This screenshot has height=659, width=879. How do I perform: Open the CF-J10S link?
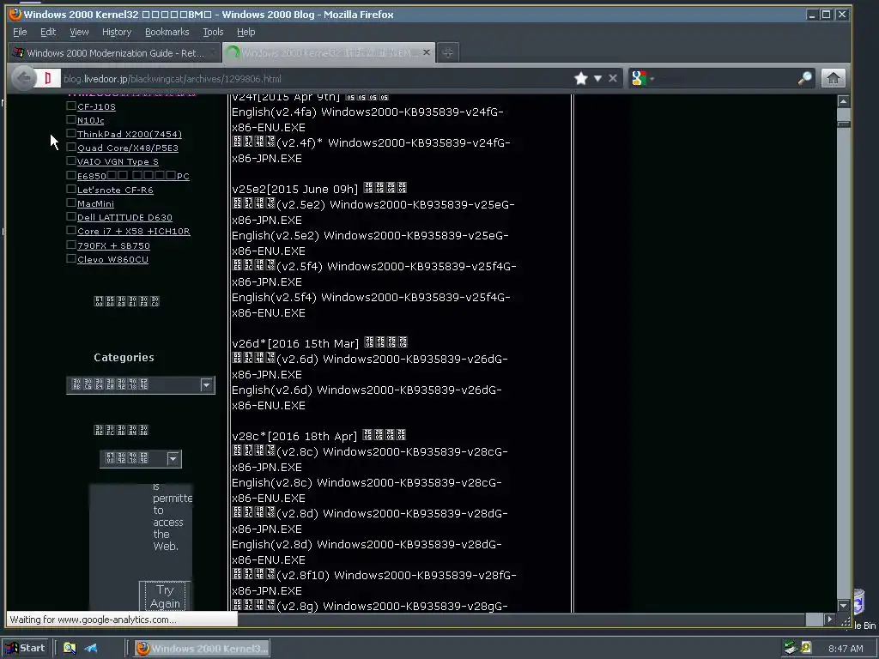(96, 106)
